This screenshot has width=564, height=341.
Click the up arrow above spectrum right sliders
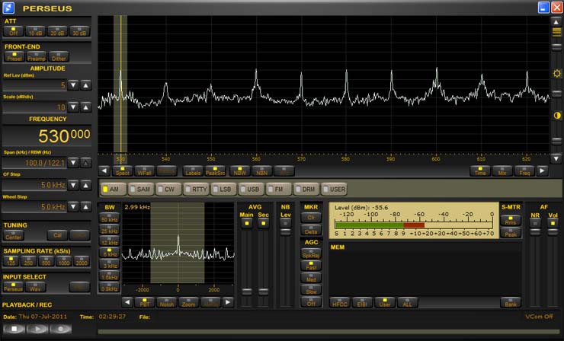(556, 22)
